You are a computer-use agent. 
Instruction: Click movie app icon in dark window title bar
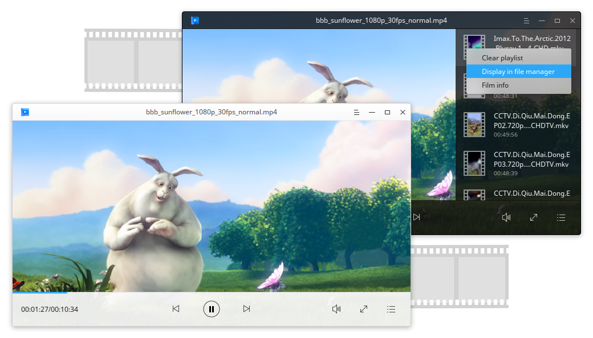[x=195, y=20]
